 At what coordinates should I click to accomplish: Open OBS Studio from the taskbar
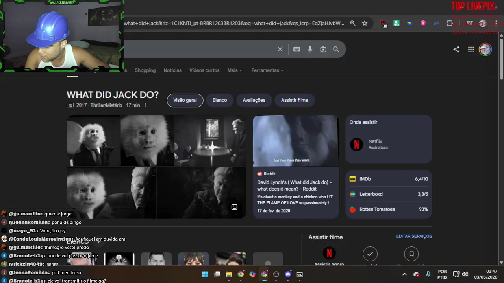[276, 274]
